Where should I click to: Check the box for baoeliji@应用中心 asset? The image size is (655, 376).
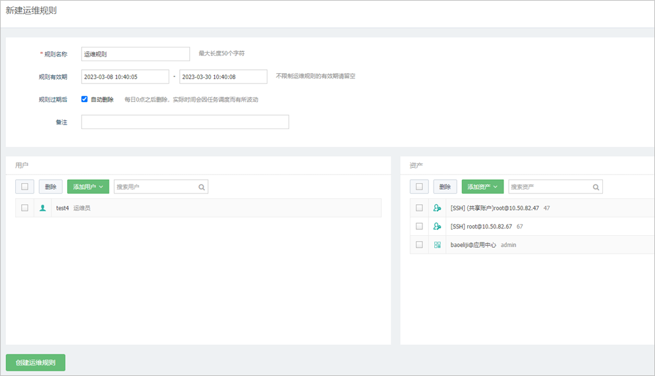click(x=419, y=245)
